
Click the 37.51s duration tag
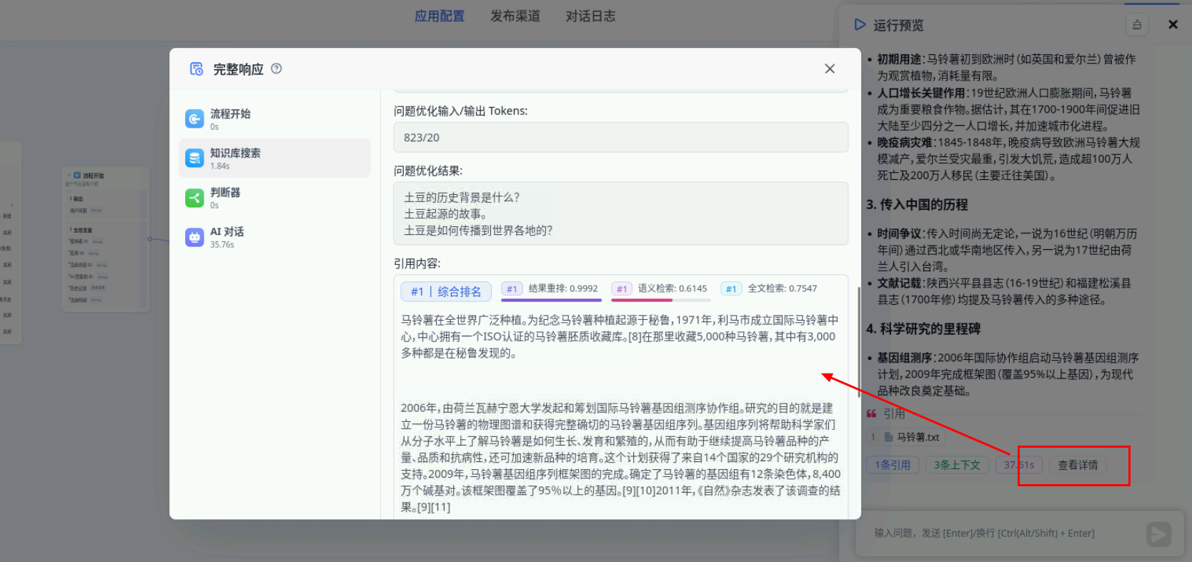click(x=1019, y=465)
